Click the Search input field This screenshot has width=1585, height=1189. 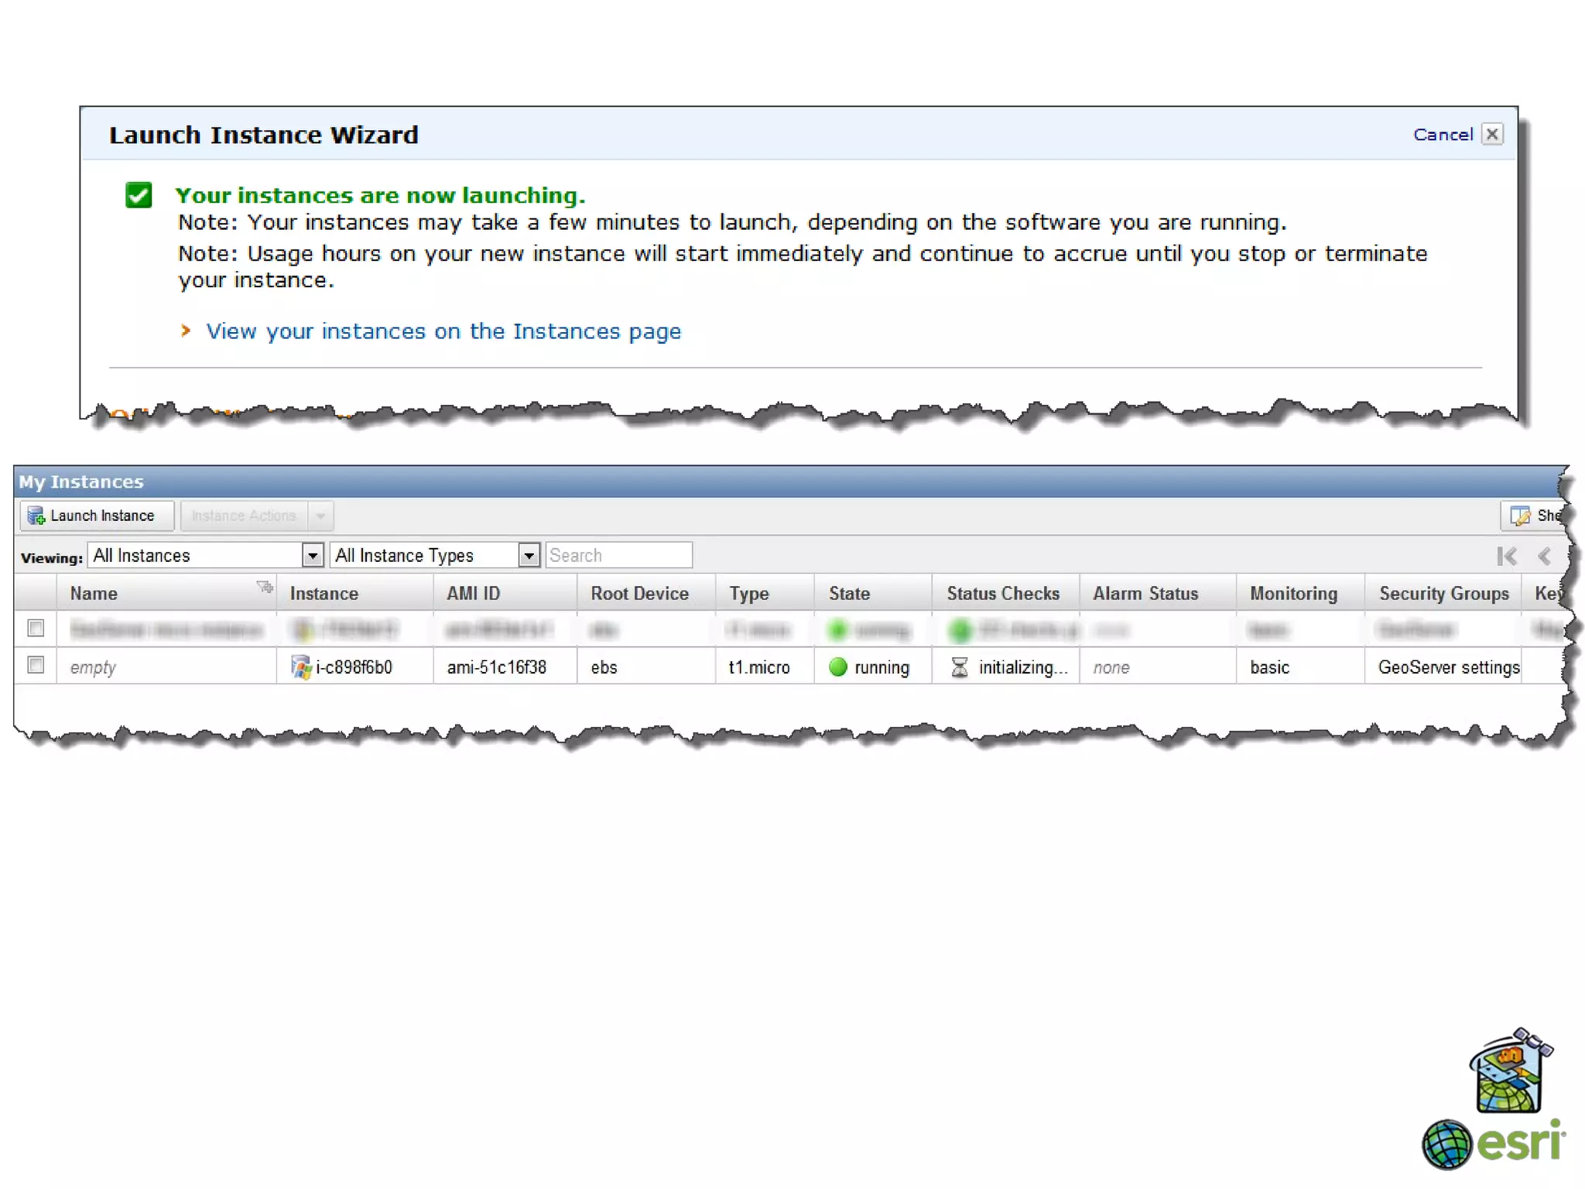(618, 555)
